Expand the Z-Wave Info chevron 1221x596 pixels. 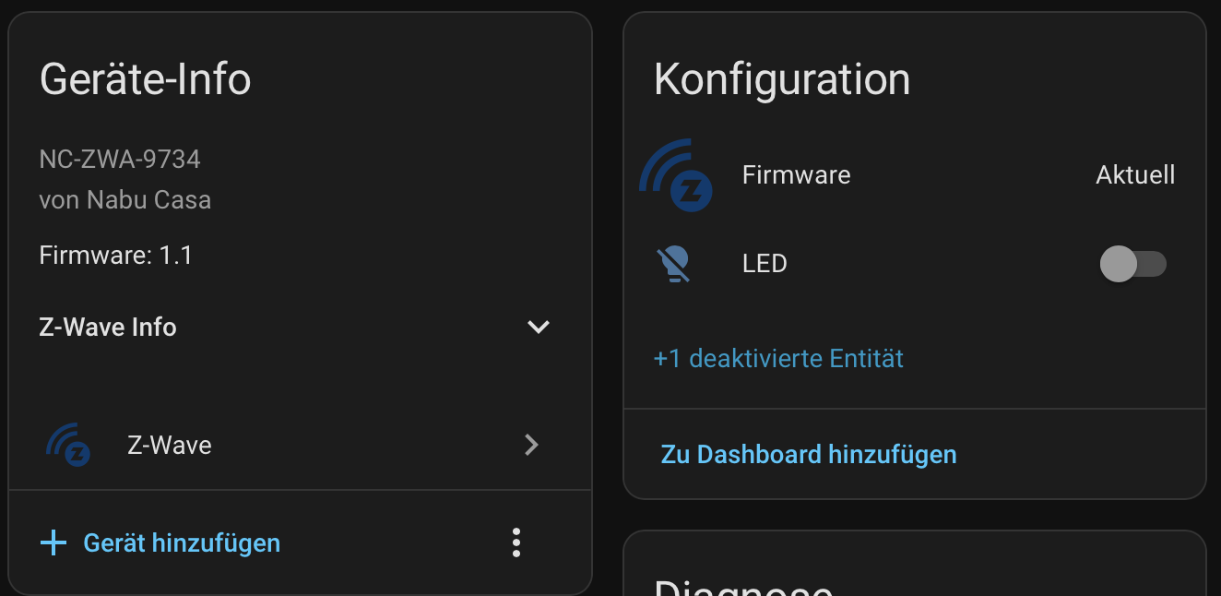[x=538, y=328]
